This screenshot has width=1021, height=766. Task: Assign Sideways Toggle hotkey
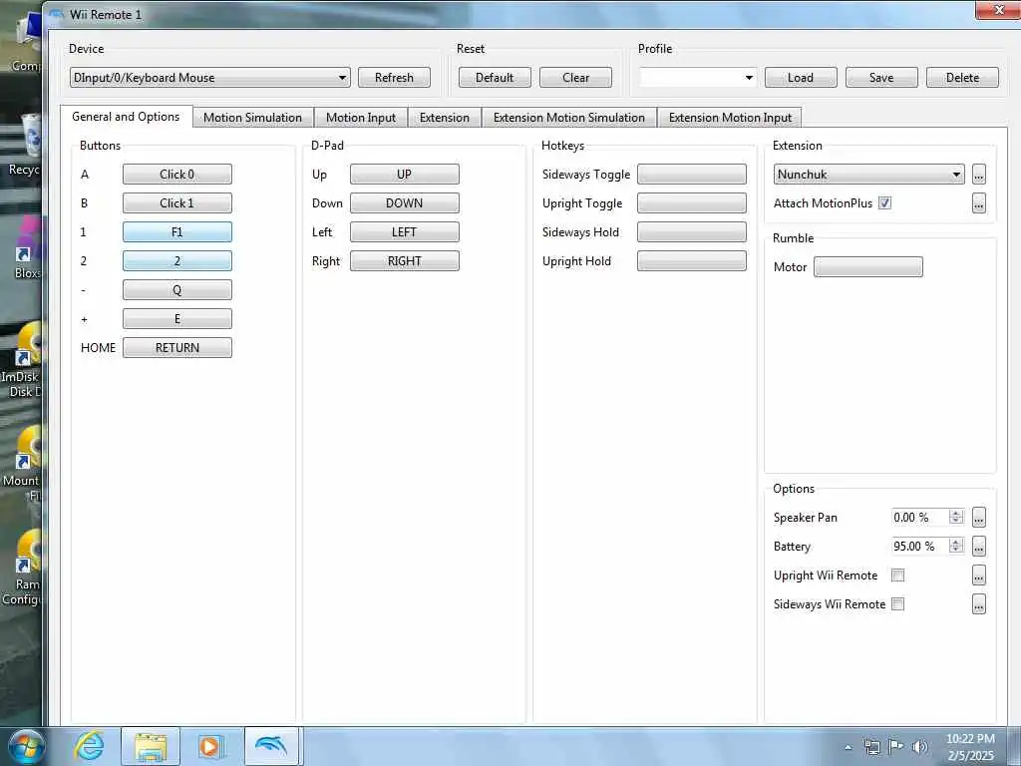[692, 175]
